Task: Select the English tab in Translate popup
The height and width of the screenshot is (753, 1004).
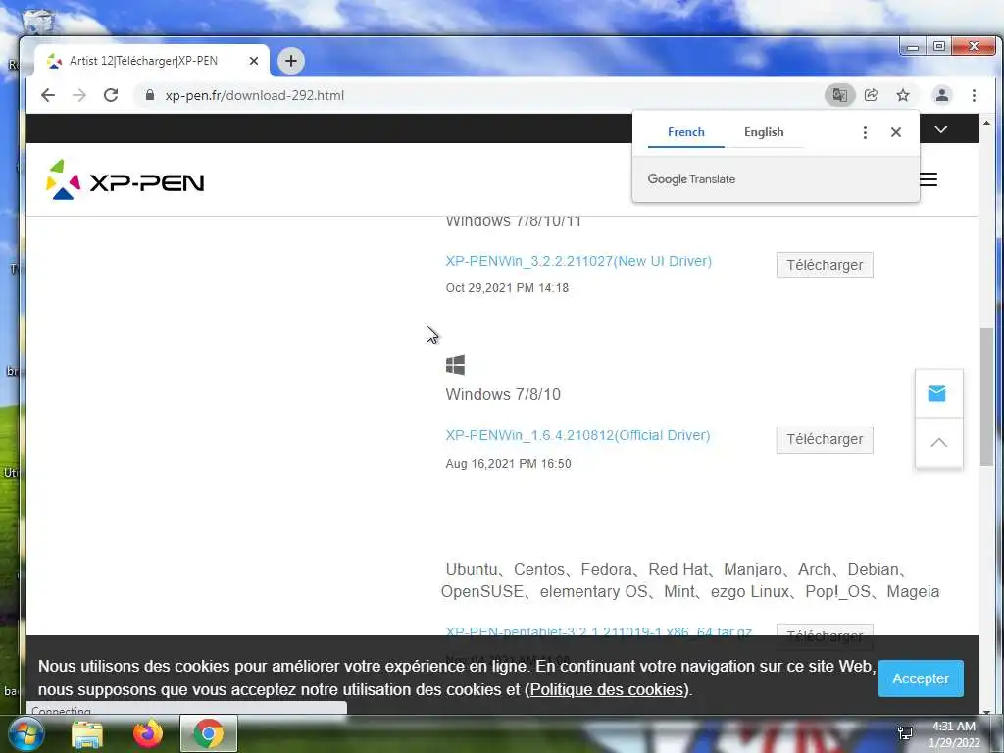Action: click(764, 132)
